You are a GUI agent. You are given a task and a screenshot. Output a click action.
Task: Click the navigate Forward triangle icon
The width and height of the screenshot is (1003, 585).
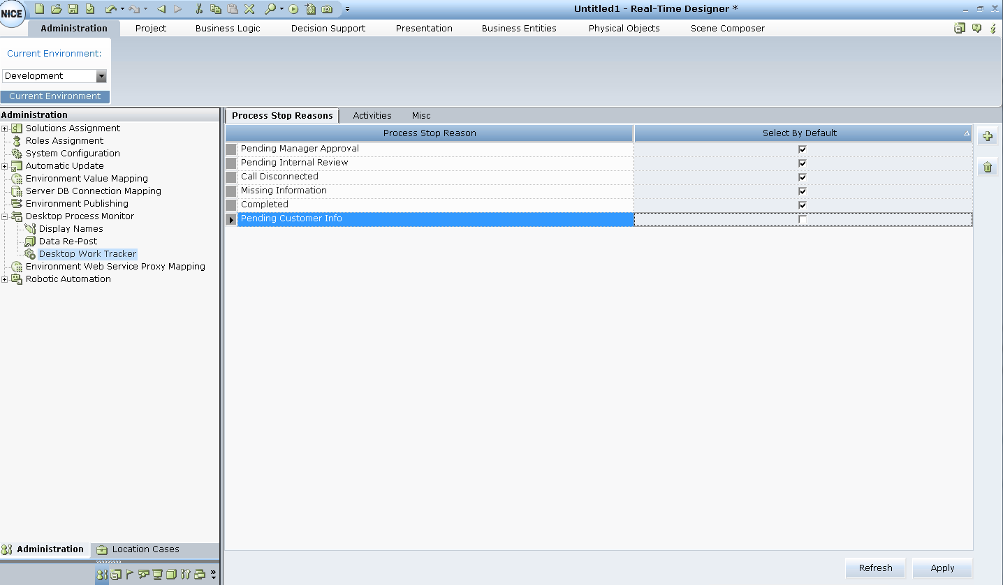pyautogui.click(x=178, y=9)
